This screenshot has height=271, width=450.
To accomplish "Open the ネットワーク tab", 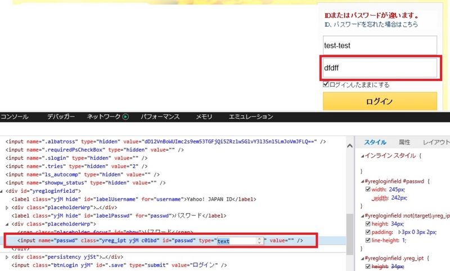I will (103, 117).
